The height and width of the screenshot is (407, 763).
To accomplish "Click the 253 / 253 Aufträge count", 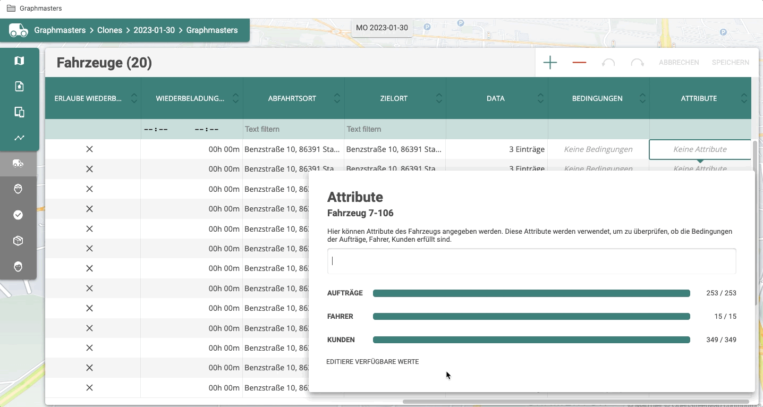I will tap(721, 293).
